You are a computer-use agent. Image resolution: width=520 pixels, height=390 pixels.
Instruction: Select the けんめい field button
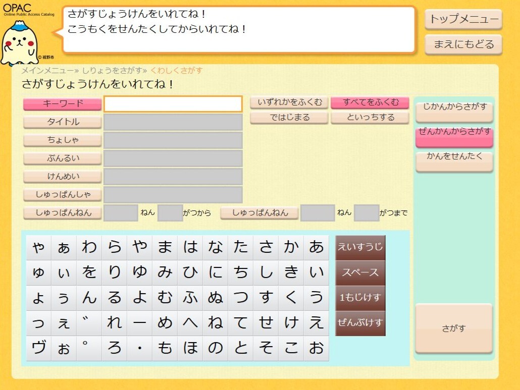(x=62, y=177)
